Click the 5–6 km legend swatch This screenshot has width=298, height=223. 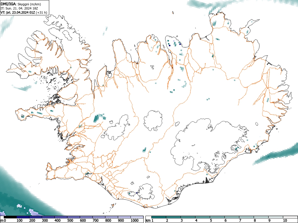(x=217, y=217)
